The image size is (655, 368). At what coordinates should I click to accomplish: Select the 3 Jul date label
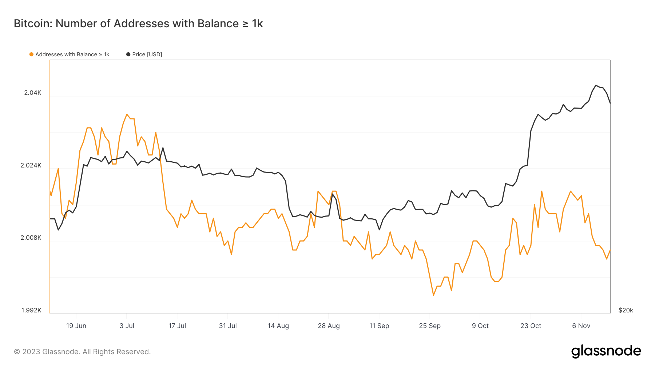pyautogui.click(x=127, y=326)
